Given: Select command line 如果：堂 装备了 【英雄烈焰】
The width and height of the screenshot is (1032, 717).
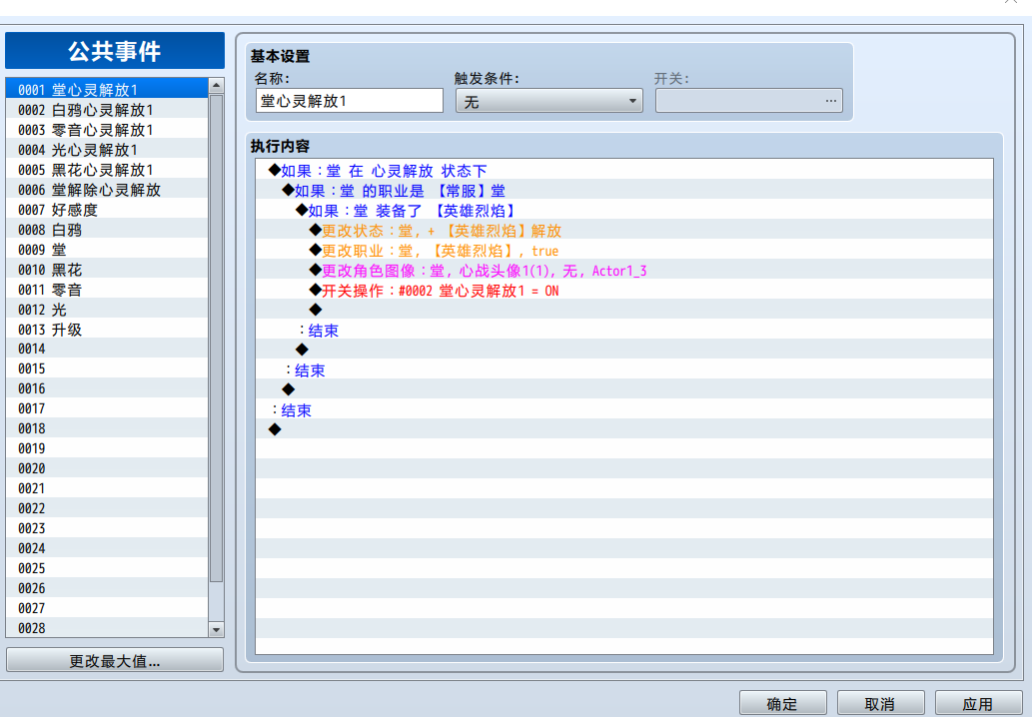Looking at the screenshot, I should 624,211.
